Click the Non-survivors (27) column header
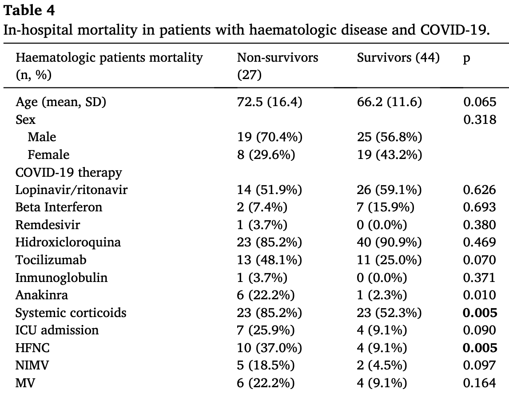Viewport: 509px width, 393px height. coord(278,66)
